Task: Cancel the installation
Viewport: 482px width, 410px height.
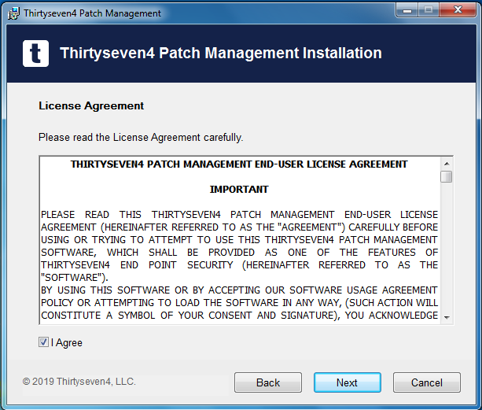Action: (427, 382)
